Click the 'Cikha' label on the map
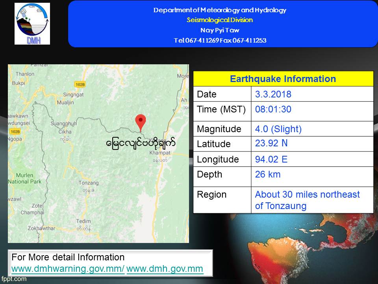The width and height of the screenshot is (378, 284). (x=65, y=132)
